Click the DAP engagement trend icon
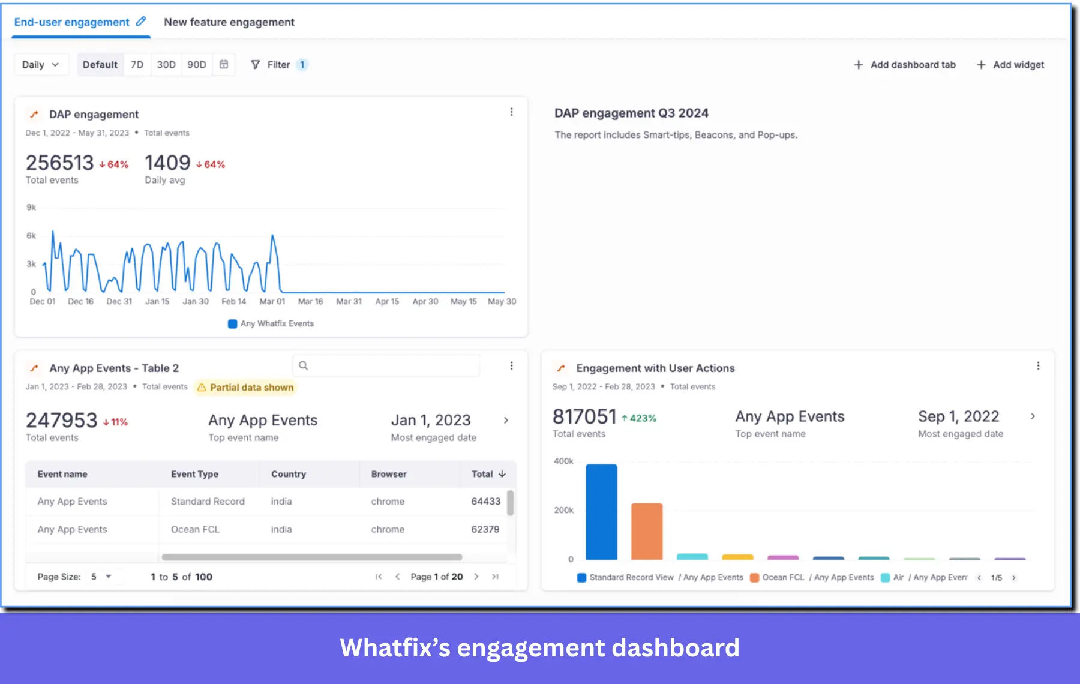The width and height of the screenshot is (1080, 684). [34, 114]
